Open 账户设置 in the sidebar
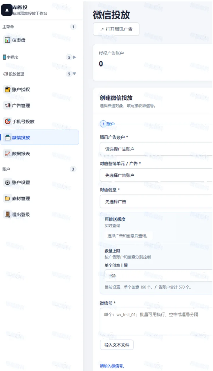Image resolution: width=213 pixels, height=371 pixels. tap(39, 183)
